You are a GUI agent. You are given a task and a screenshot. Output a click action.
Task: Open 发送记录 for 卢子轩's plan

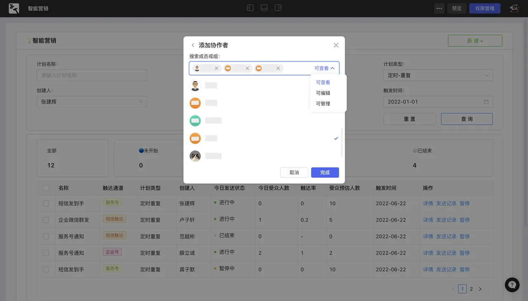tap(446, 220)
